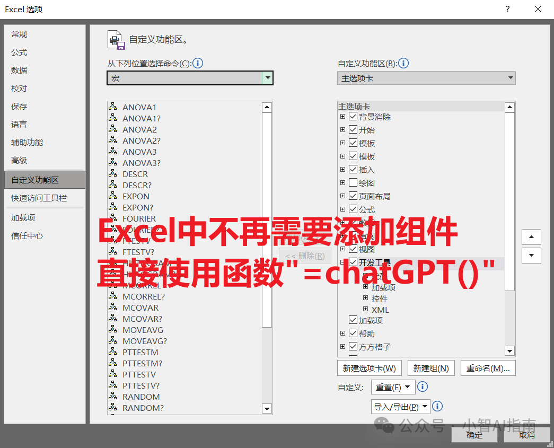
Task: Click the 重命名(M)... button
Action: [x=488, y=368]
